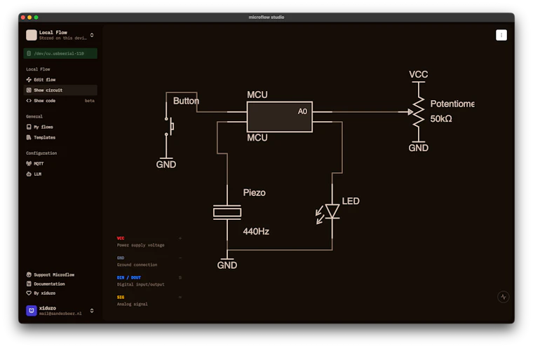Click the activity pulse icon at canvas corner

pyautogui.click(x=503, y=297)
